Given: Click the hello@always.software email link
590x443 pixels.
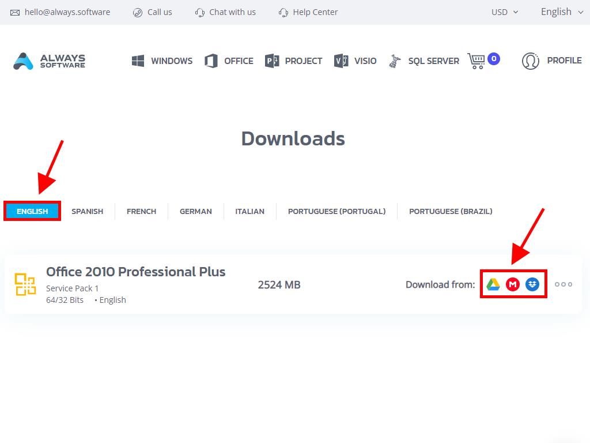Looking at the screenshot, I should click(60, 12).
